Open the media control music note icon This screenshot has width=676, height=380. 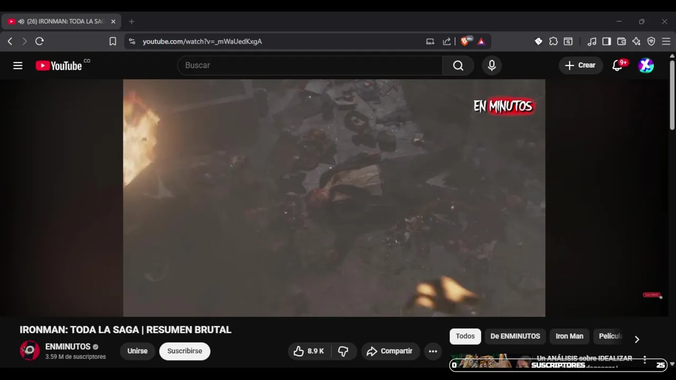(592, 41)
